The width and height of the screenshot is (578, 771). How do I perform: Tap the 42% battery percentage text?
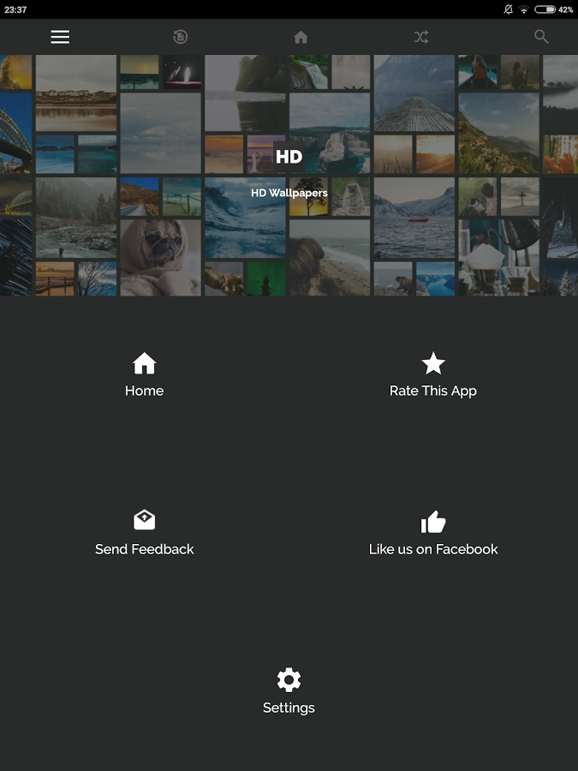566,9
